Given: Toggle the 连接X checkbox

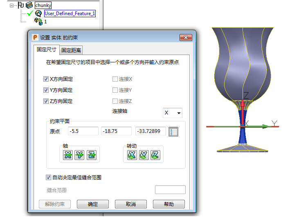Looking at the screenshot, I should tap(115, 79).
